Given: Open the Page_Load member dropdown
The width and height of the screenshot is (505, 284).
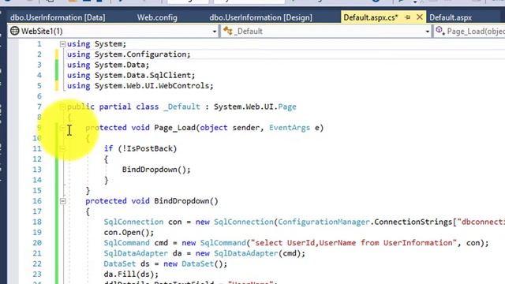Looking at the screenshot, I should tap(469, 32).
